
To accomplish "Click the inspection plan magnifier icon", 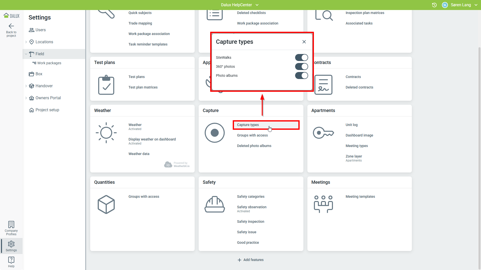I will click(x=324, y=15).
